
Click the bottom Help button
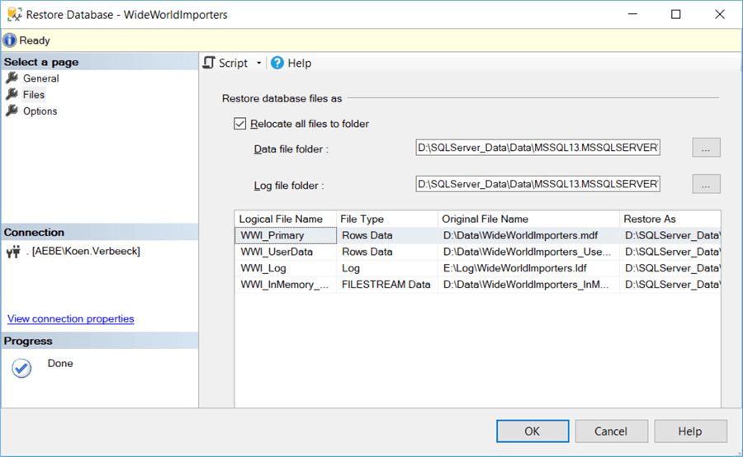690,431
